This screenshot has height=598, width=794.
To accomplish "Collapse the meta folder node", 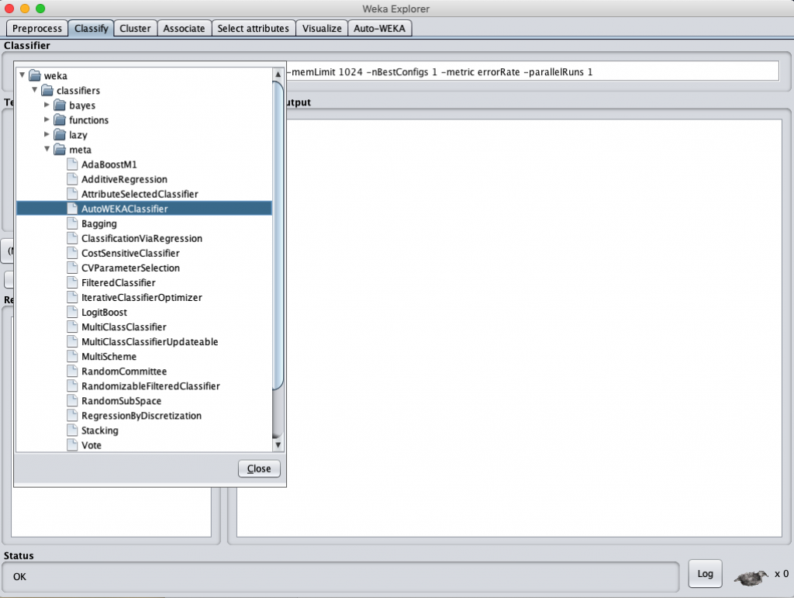I will (47, 149).
